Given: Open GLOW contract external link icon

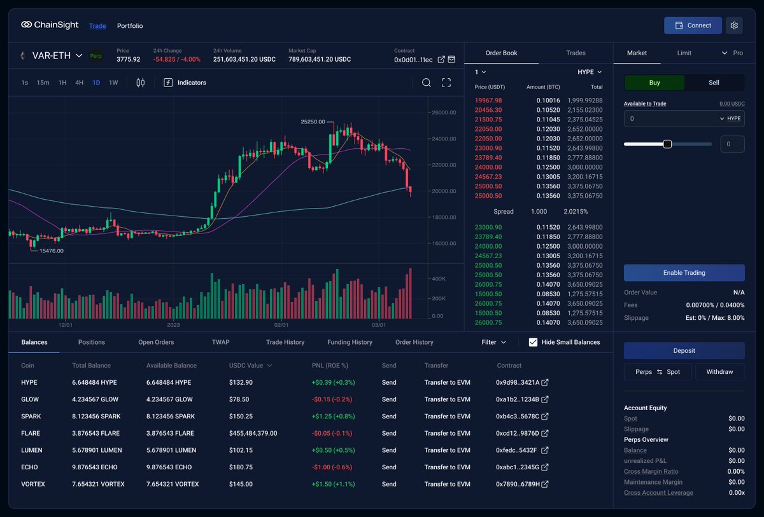Looking at the screenshot, I should 545,399.
